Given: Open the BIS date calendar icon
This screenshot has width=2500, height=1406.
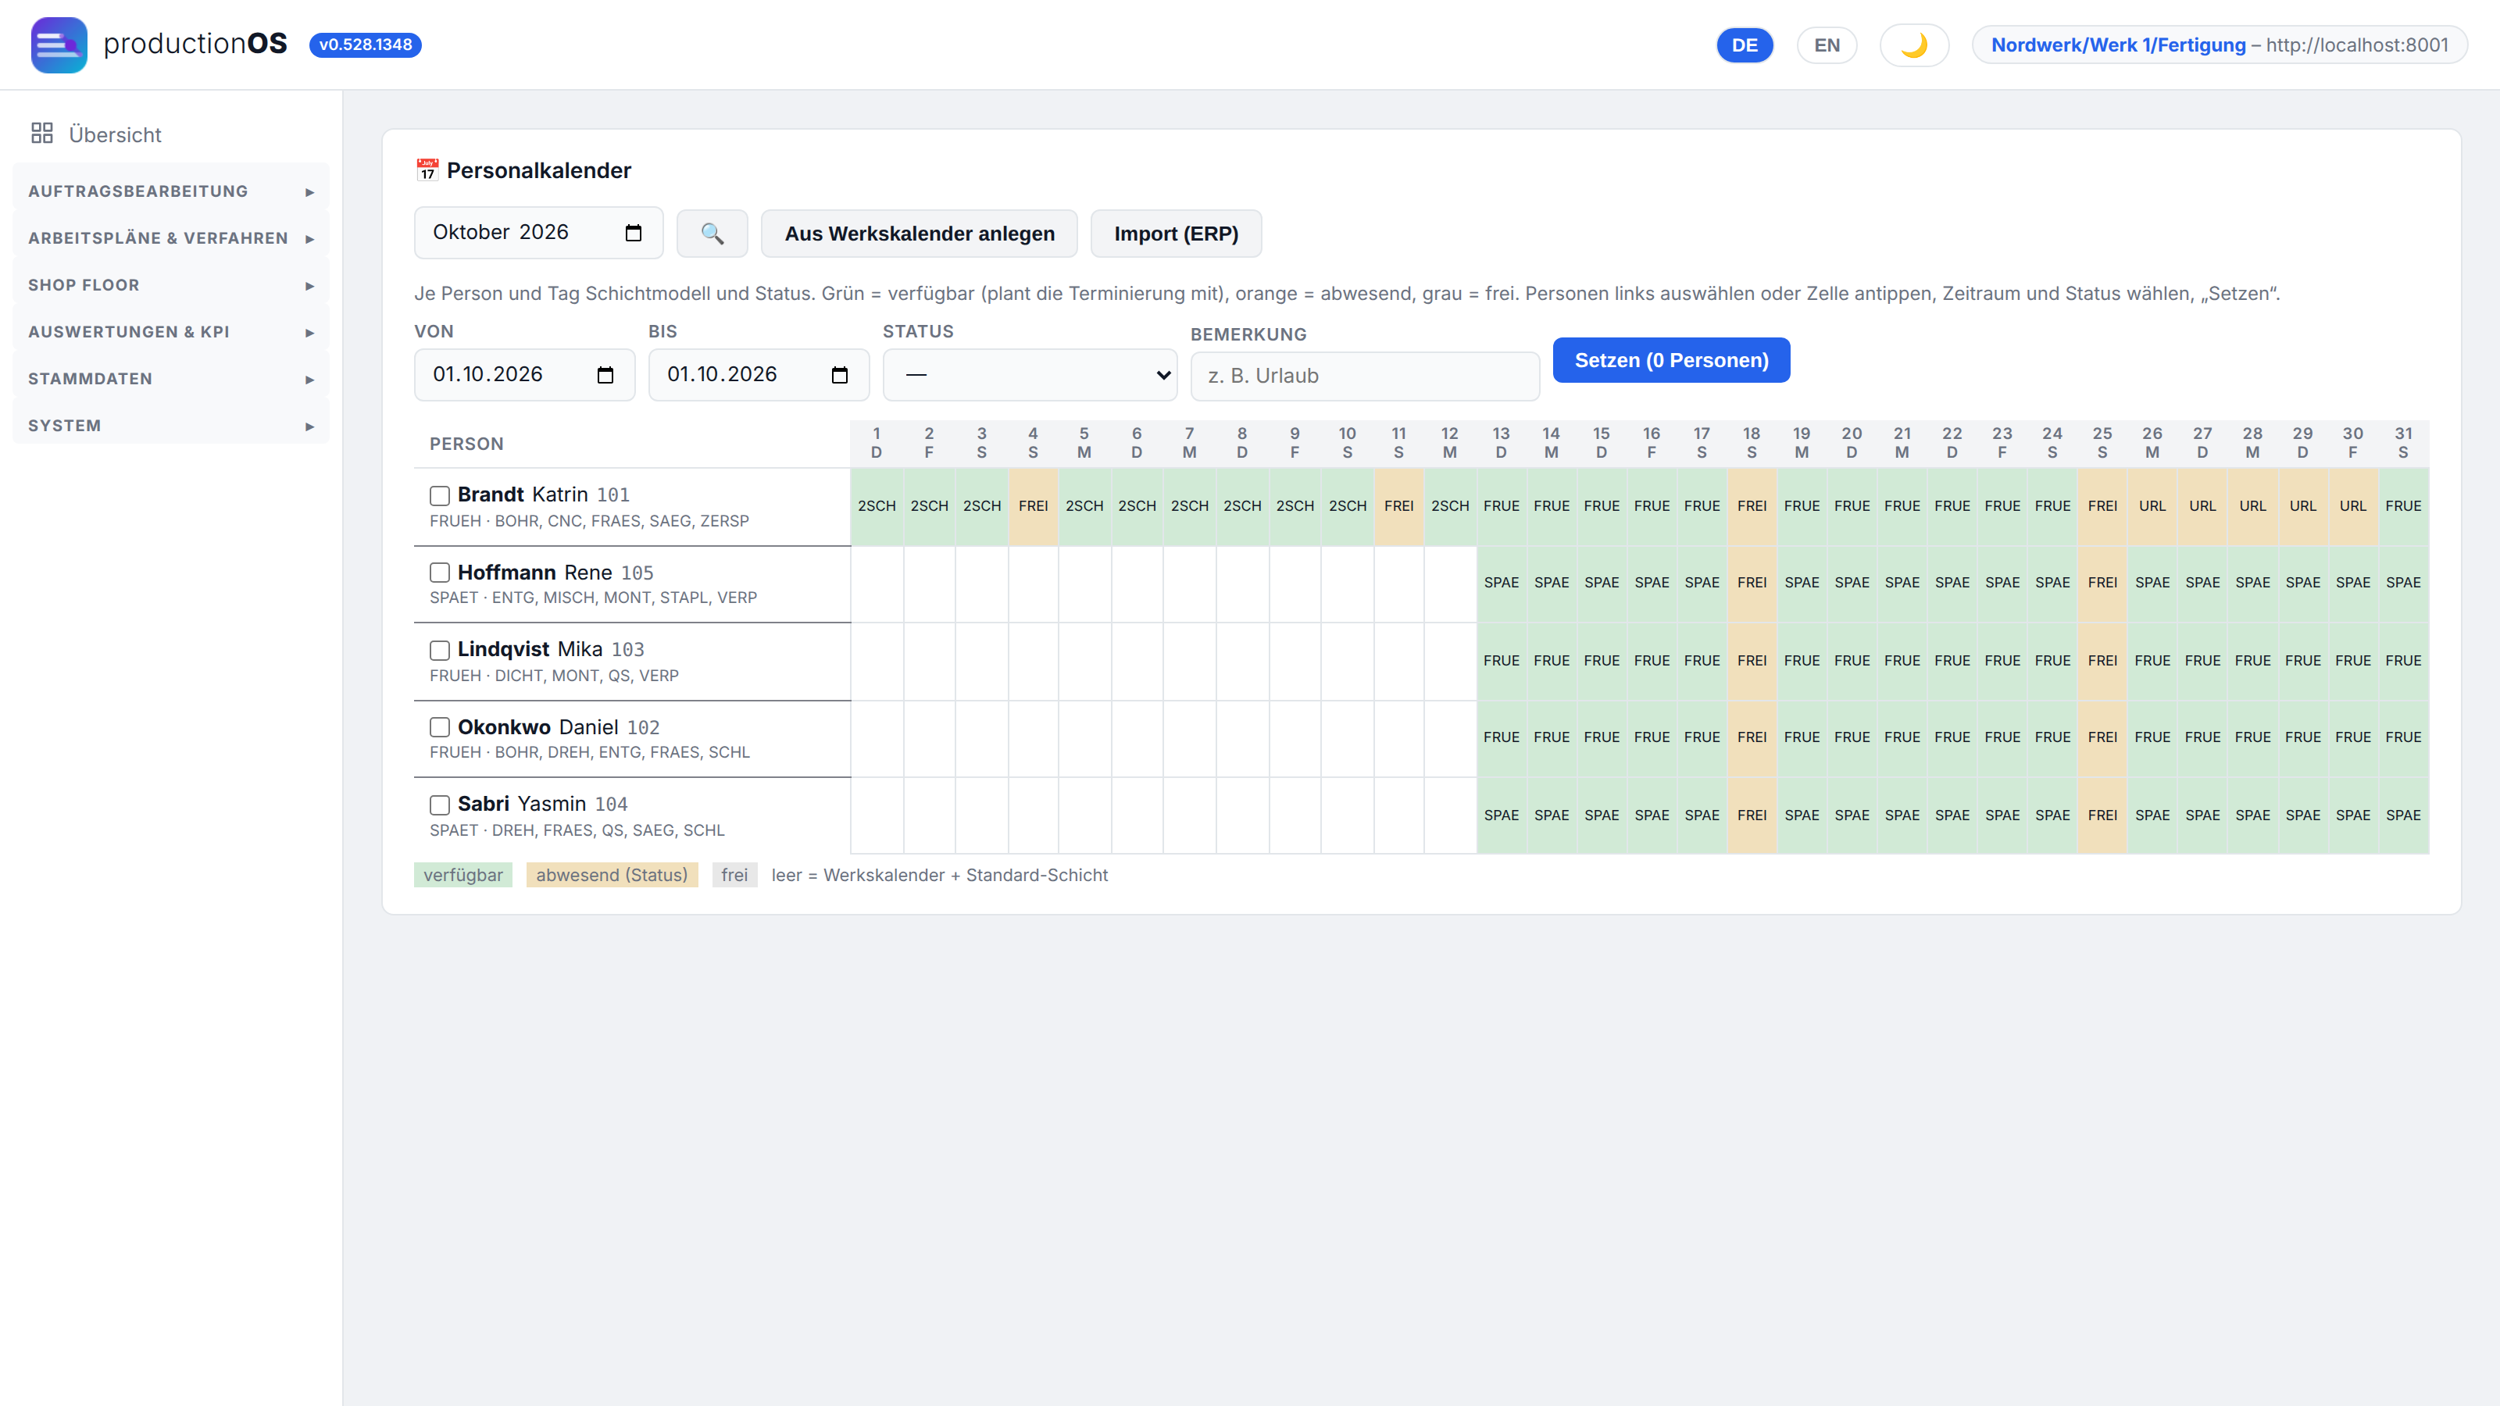Looking at the screenshot, I should coord(840,375).
